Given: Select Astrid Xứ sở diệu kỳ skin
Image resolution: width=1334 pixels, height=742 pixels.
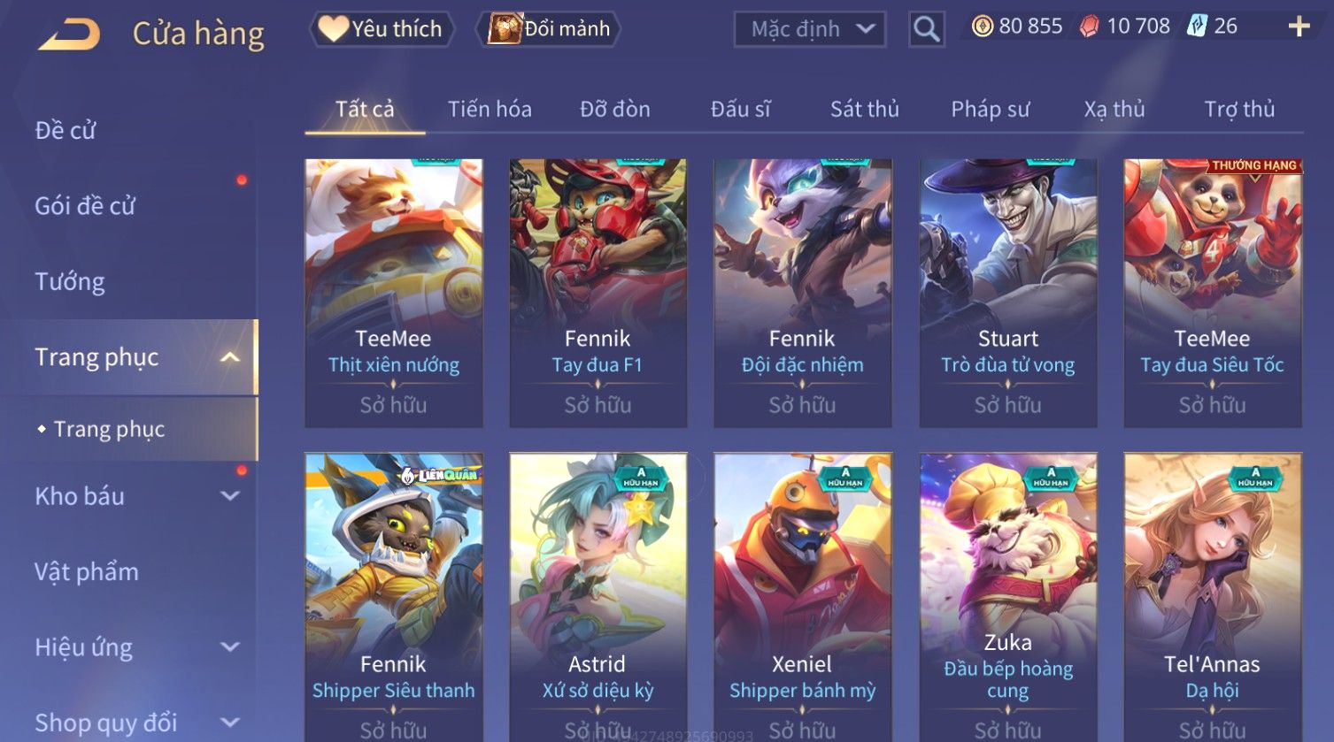Looking at the screenshot, I should [x=598, y=597].
